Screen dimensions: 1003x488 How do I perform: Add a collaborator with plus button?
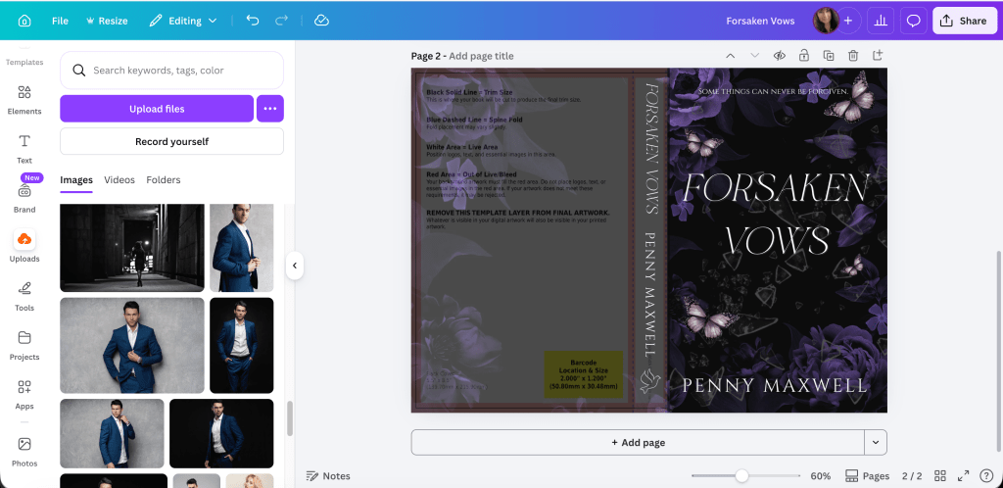point(848,21)
